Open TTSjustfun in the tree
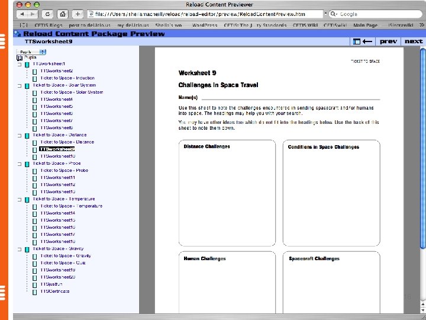This screenshot has height=320, width=426. point(51,284)
